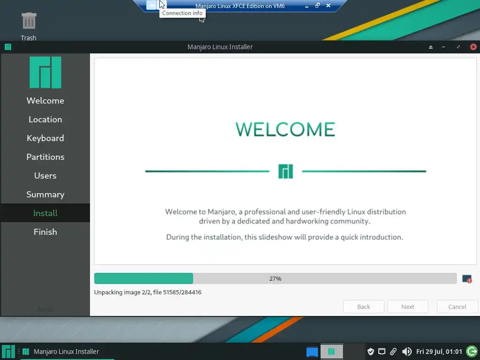Maximize the Manjaro Linux Installer window
Viewport: 480px width, 360px height.
click(458, 47)
